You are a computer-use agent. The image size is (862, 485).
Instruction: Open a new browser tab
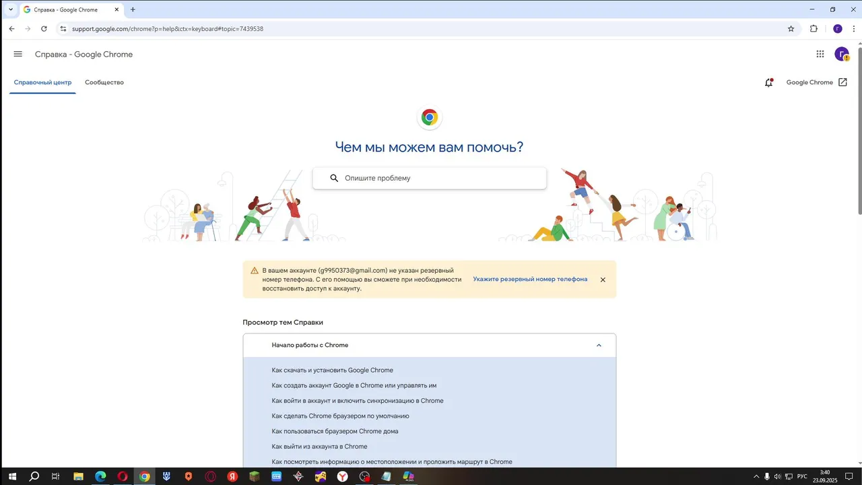click(x=133, y=9)
